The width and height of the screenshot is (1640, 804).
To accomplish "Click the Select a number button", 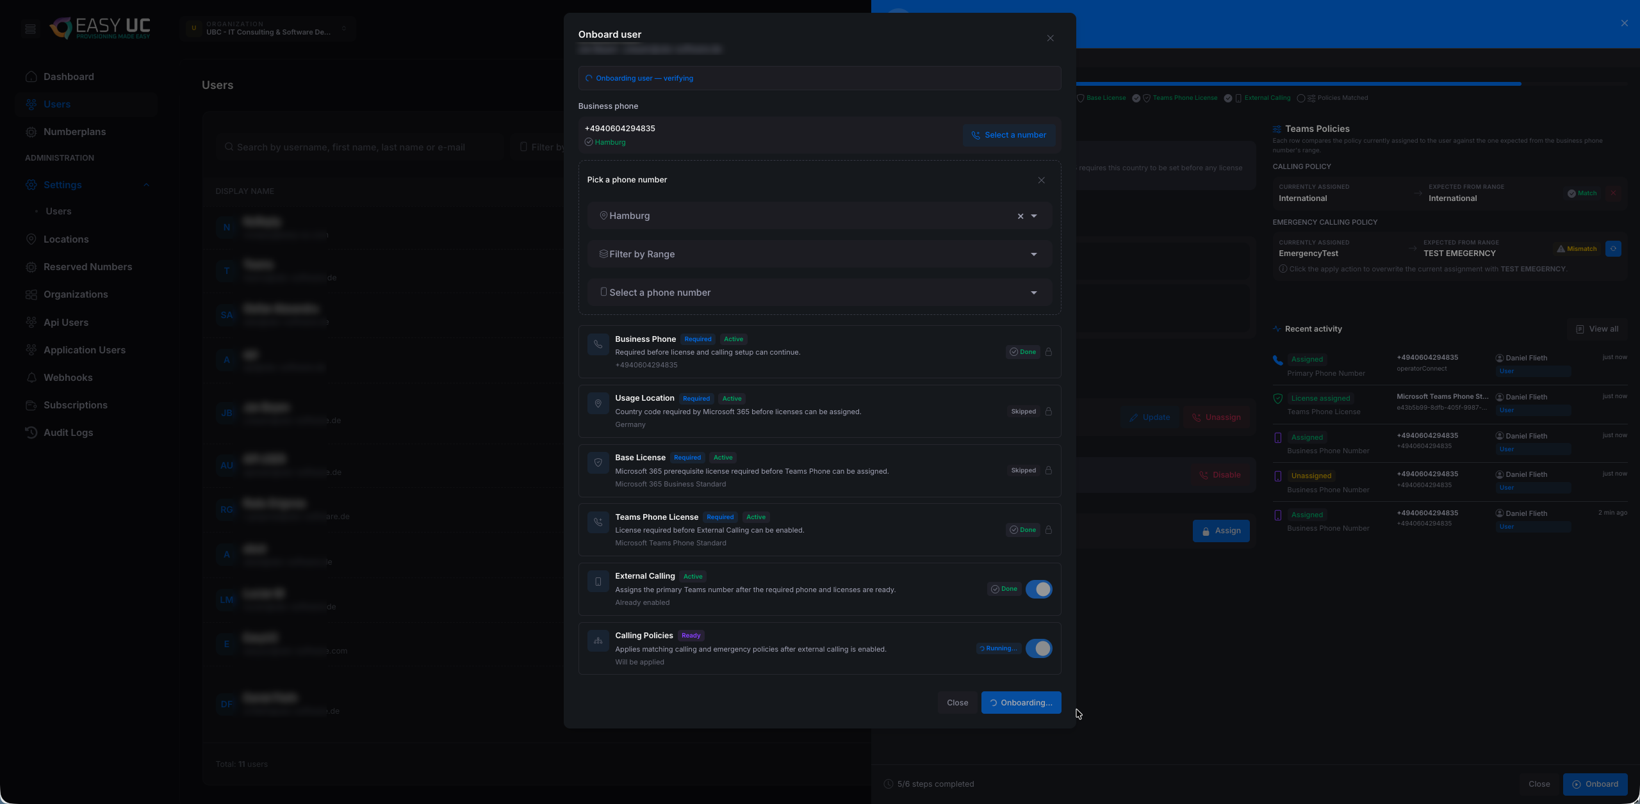I will (1009, 135).
